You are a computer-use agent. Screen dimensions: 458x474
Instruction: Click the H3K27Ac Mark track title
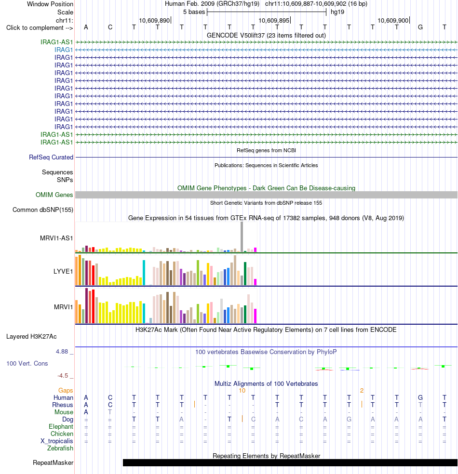click(266, 329)
